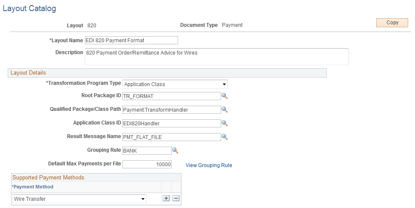Click the Result Message Name field
The height and width of the screenshot is (208, 415).
click(171, 137)
